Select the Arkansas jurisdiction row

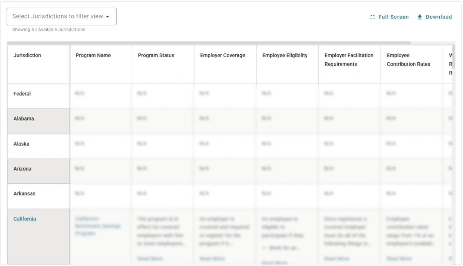tap(39, 196)
